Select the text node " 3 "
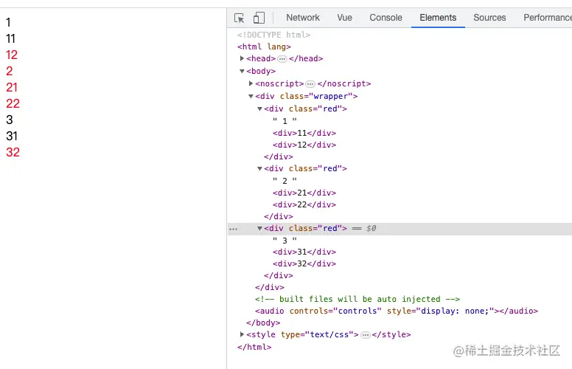 pyautogui.click(x=285, y=241)
